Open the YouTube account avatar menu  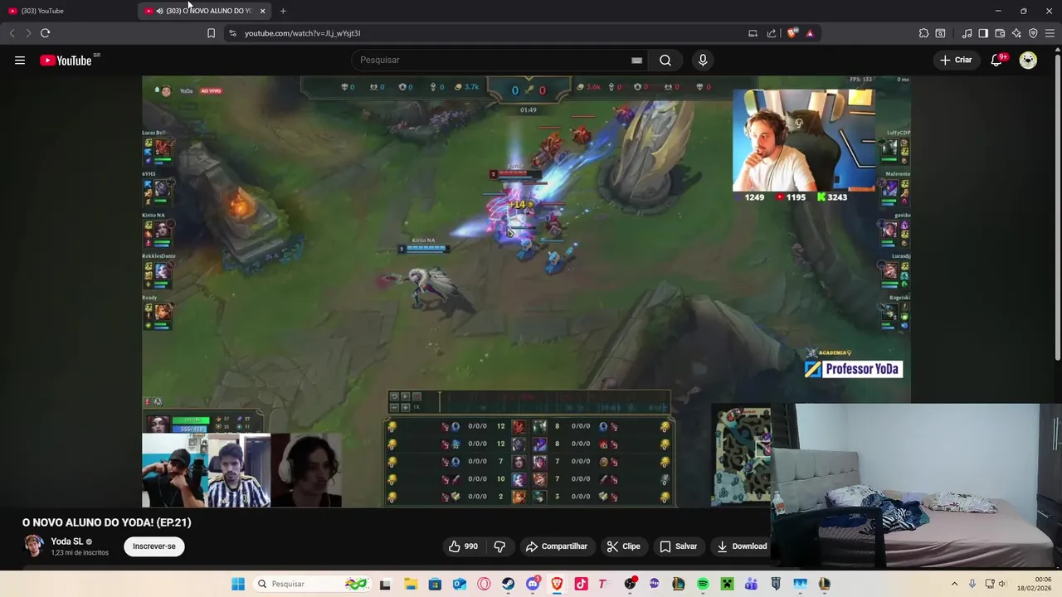point(1028,60)
